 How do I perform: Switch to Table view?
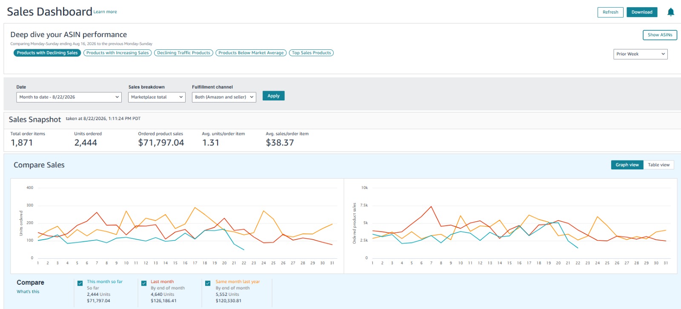(658, 165)
